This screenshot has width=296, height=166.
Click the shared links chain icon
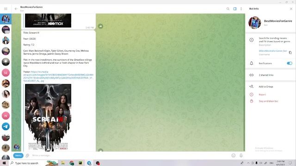pos(252,75)
